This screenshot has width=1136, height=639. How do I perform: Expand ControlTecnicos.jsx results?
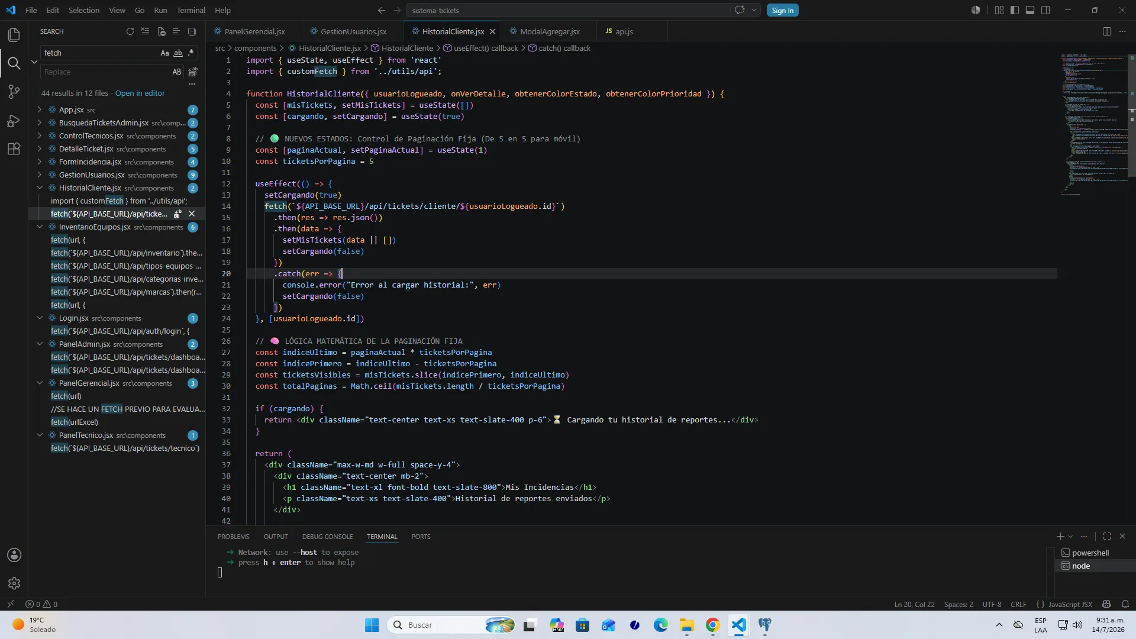[40, 135]
